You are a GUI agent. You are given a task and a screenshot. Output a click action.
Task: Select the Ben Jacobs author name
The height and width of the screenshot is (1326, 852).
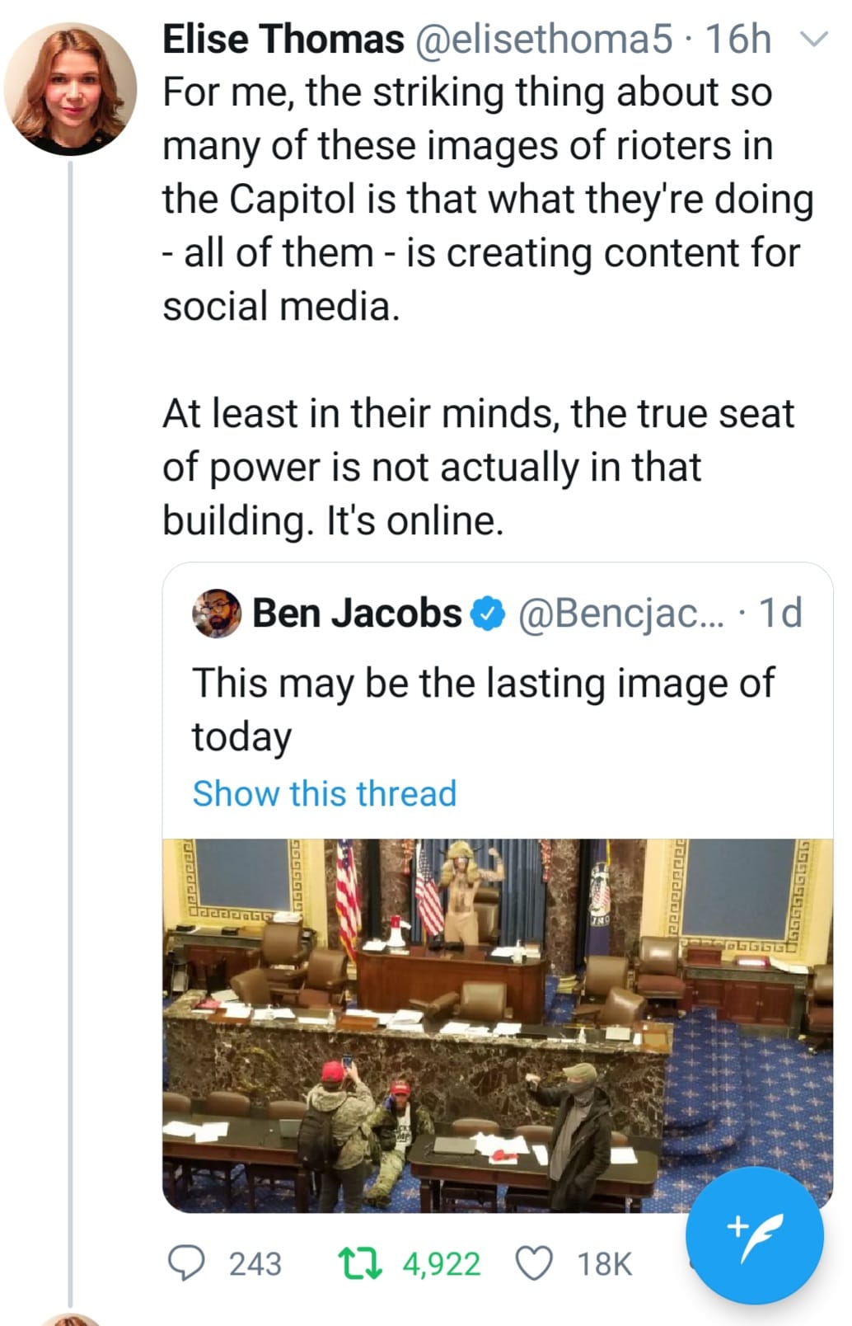(356, 614)
